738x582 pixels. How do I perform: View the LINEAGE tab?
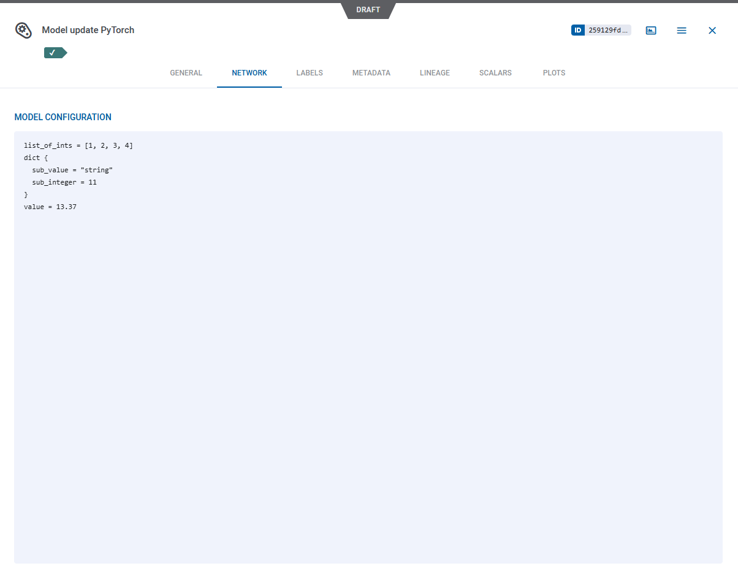(x=435, y=72)
